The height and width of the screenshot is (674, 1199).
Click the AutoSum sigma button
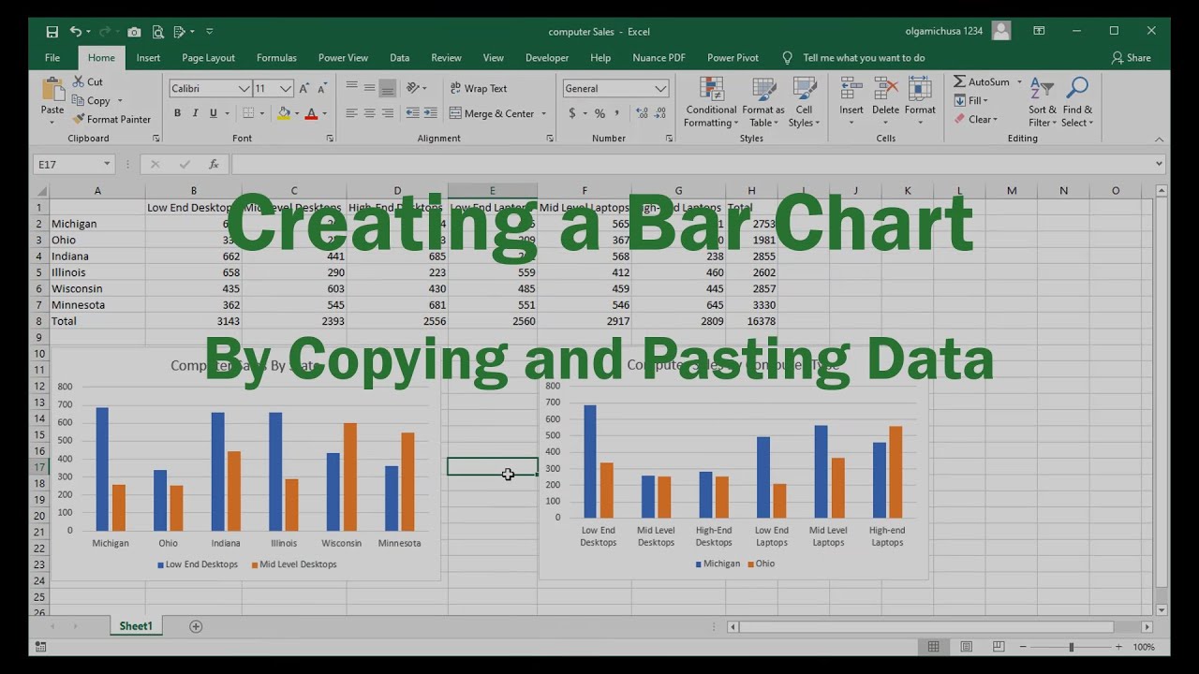(x=982, y=81)
